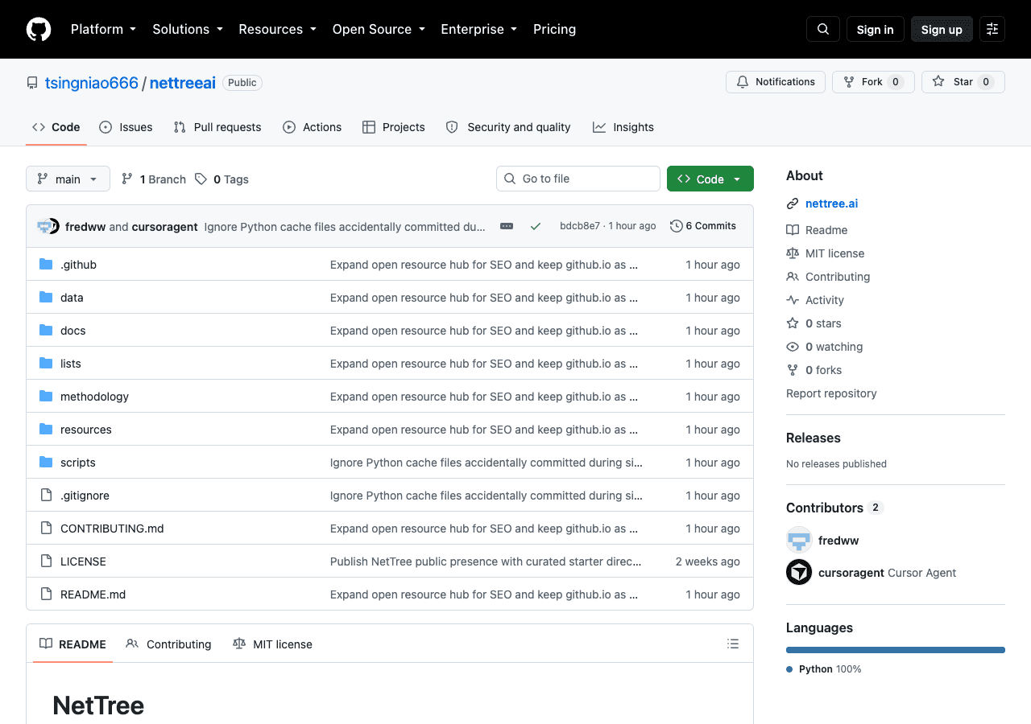Select the Contributing tab in README panel
Viewport: 1031px width, 724px height.
click(169, 644)
